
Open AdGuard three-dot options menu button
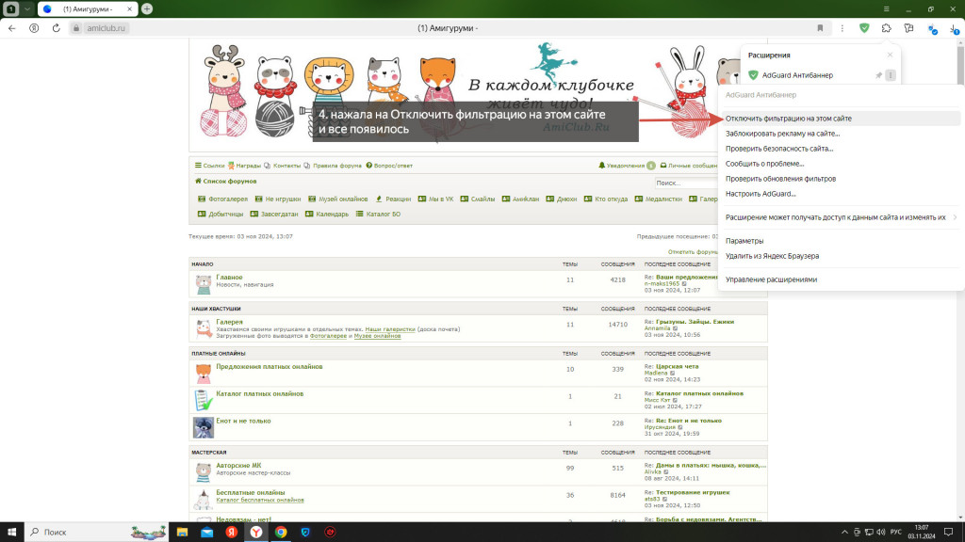click(891, 75)
